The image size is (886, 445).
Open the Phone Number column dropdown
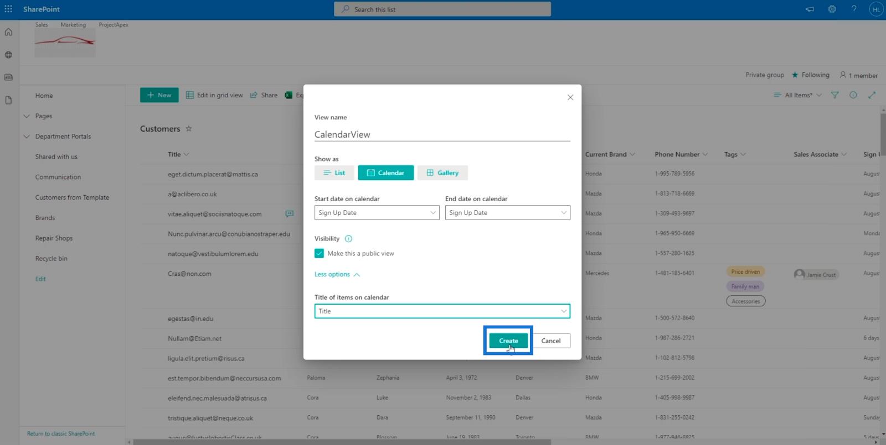[x=681, y=154]
